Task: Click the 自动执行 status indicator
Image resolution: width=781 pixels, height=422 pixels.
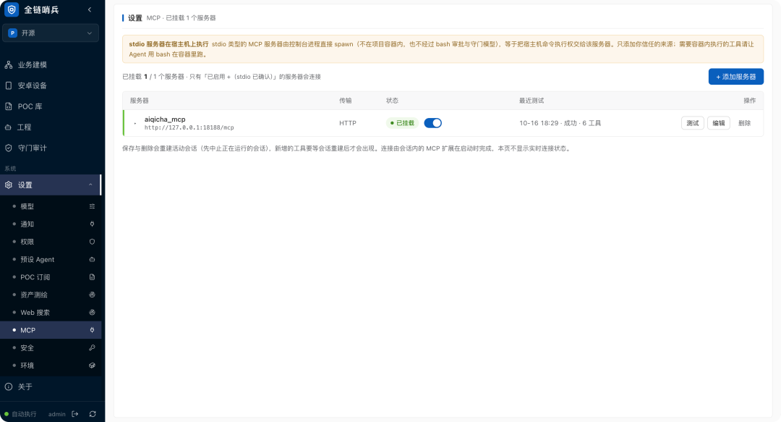Action: point(20,414)
